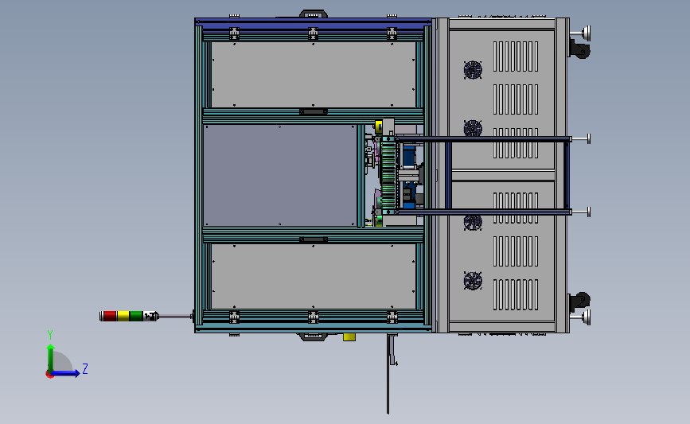The height and width of the screenshot is (424, 690).
Task: Select the lower light-gray cover panel
Action: [314, 276]
